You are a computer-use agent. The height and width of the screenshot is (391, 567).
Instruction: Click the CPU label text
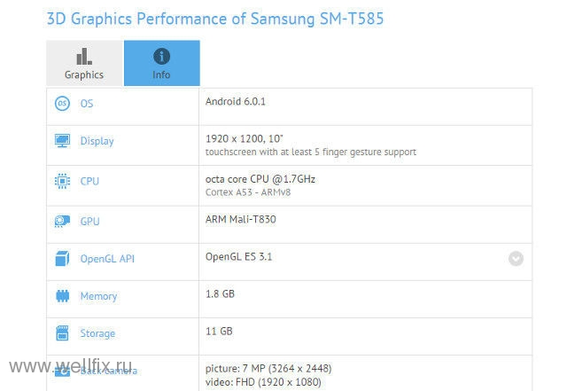(x=89, y=181)
